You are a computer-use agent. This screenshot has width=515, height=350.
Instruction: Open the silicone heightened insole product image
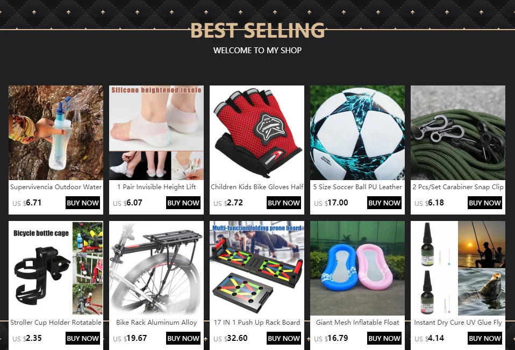click(156, 133)
